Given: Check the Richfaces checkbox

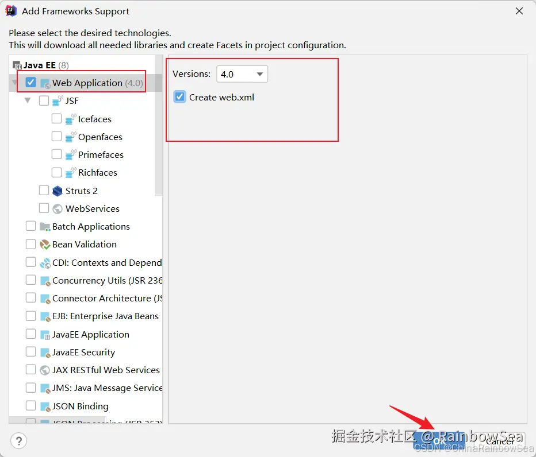Looking at the screenshot, I should [57, 172].
